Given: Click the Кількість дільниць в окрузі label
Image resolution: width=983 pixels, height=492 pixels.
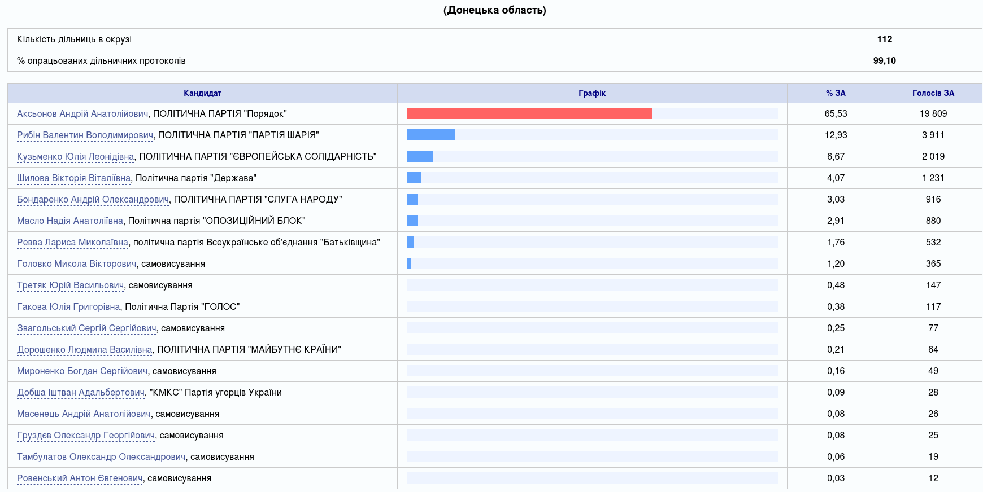Looking at the screenshot, I should point(74,39).
